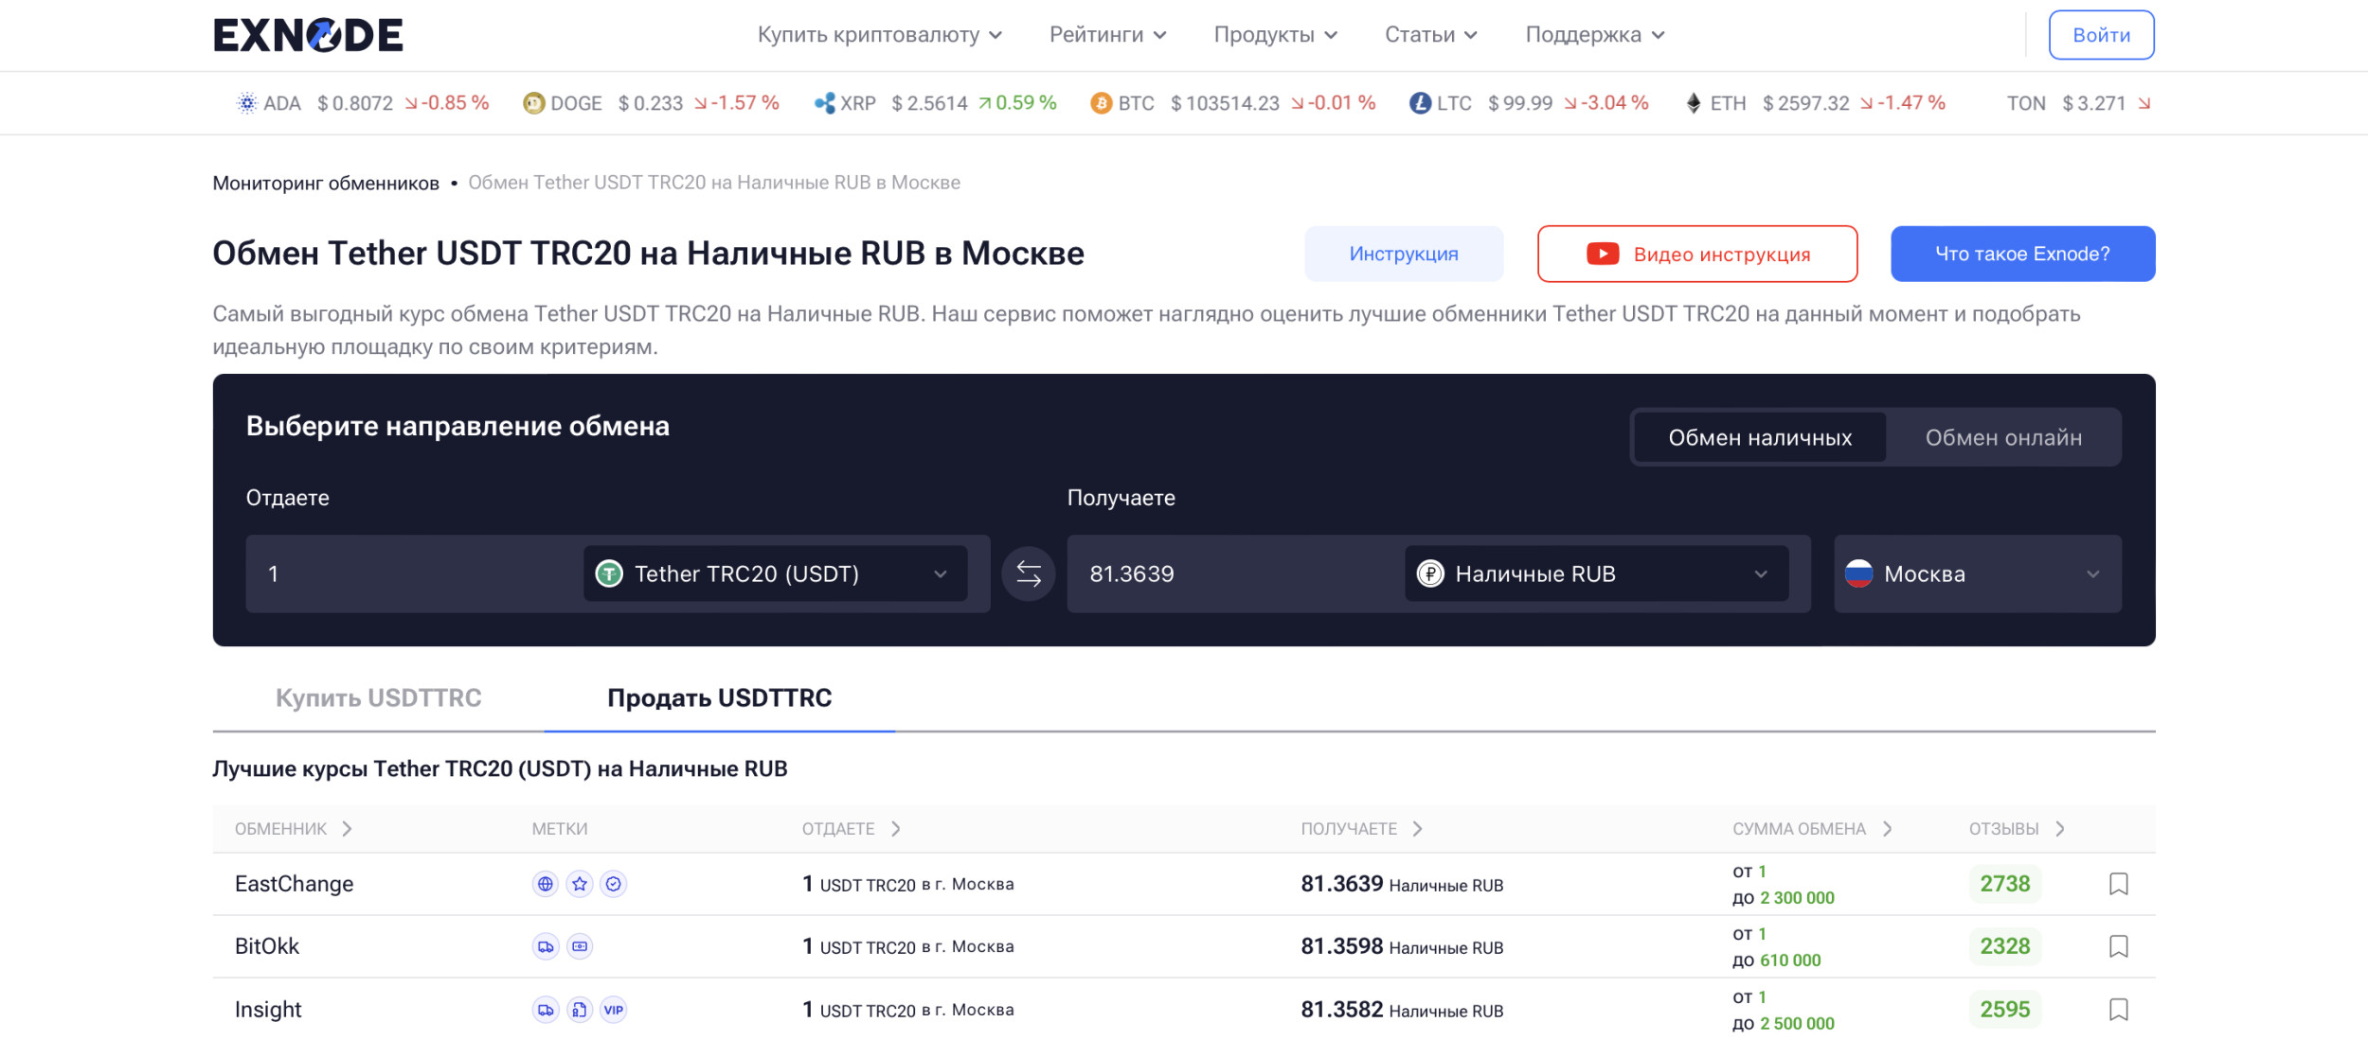Open the Наличные RUB currency dropdown
2368x1040 pixels.
[1596, 573]
